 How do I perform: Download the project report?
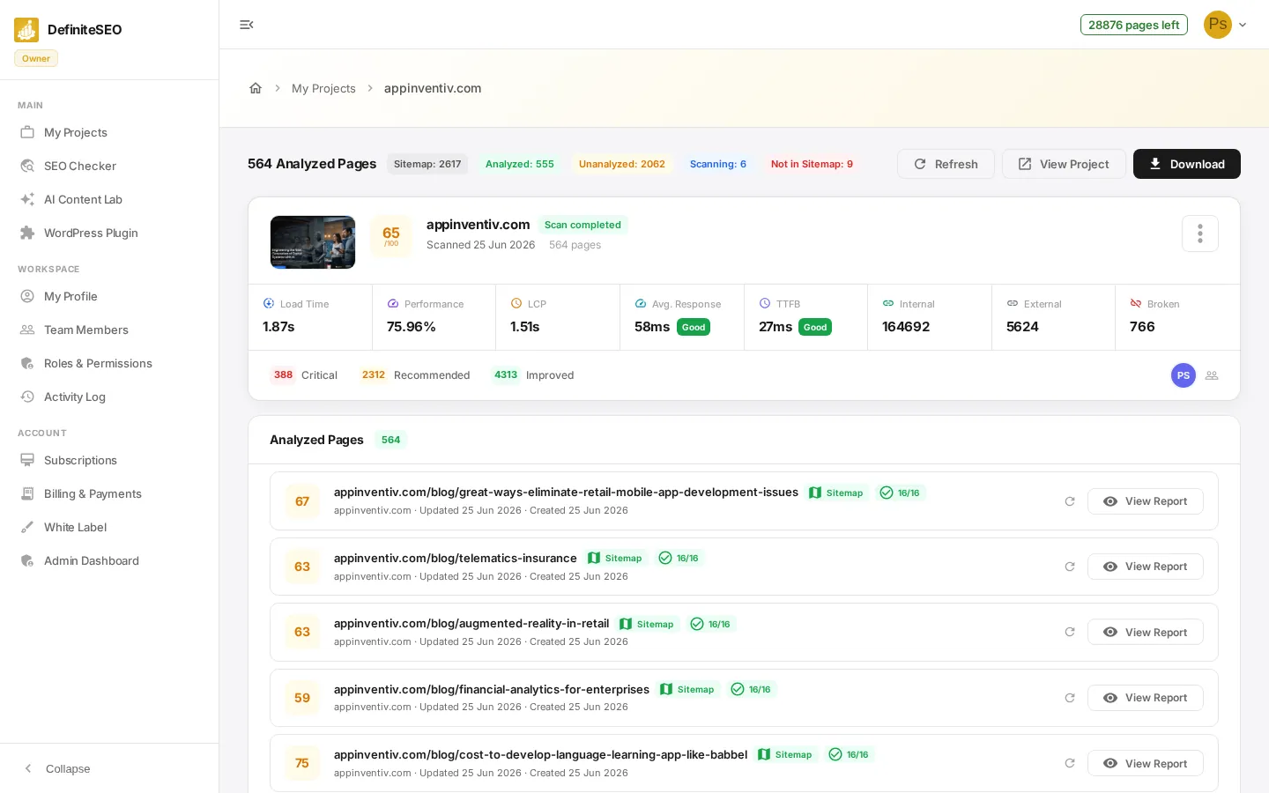coord(1186,164)
